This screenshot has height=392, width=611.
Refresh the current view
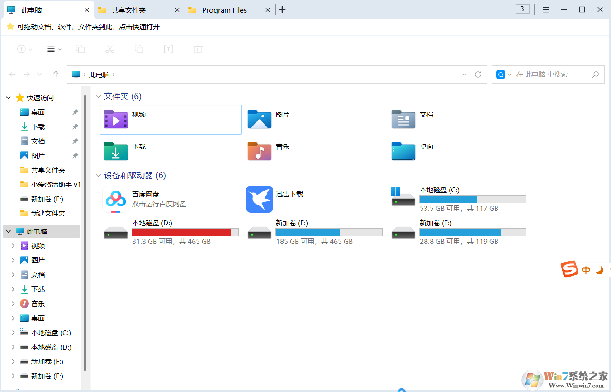(478, 74)
